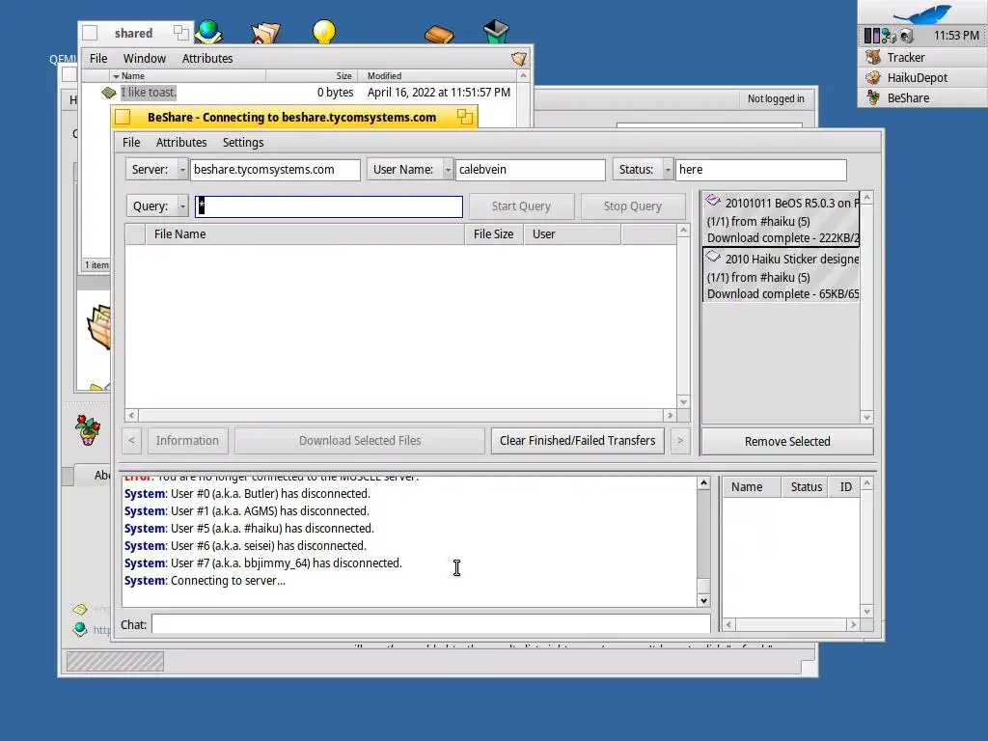988x741 pixels.
Task: Click the BeOS R5.0.3 transfer file icon
Action: (713, 201)
